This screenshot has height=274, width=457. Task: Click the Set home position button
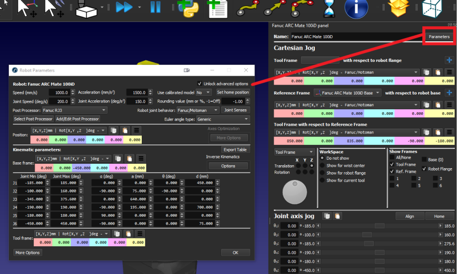(232, 92)
